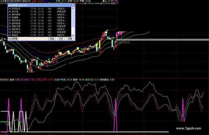
Task: Click price 13.94 in the alert list
Action: click(x=41, y=12)
